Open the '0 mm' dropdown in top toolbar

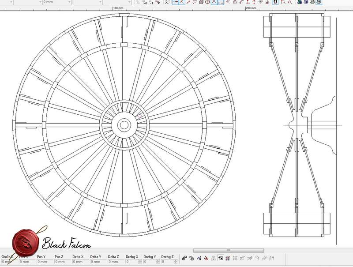pos(68,2)
